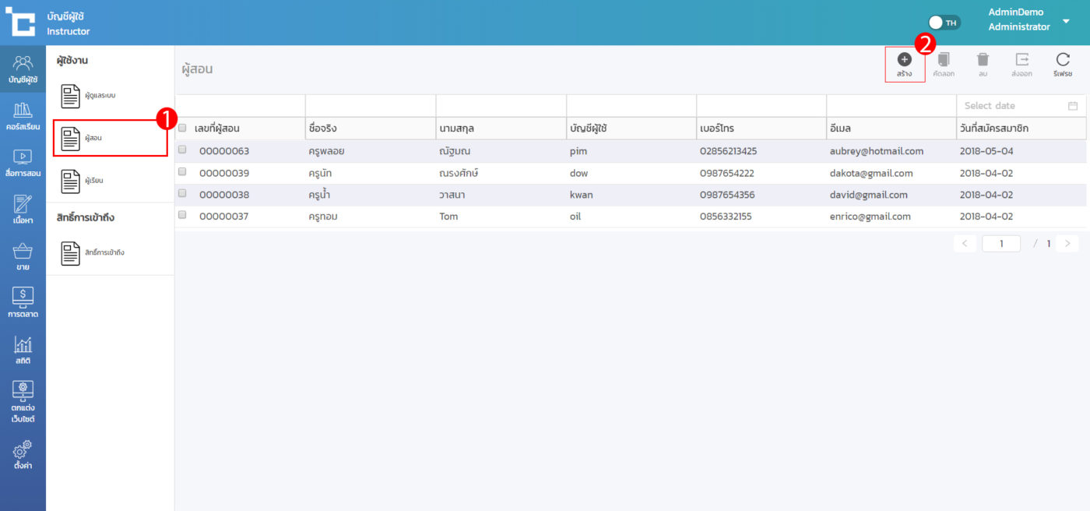Select ผู้ดูแลระบบ in the users menu
This screenshot has height=511, width=1090.
pos(93,96)
